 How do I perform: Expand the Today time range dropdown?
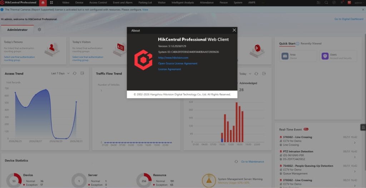[x=245, y=73]
